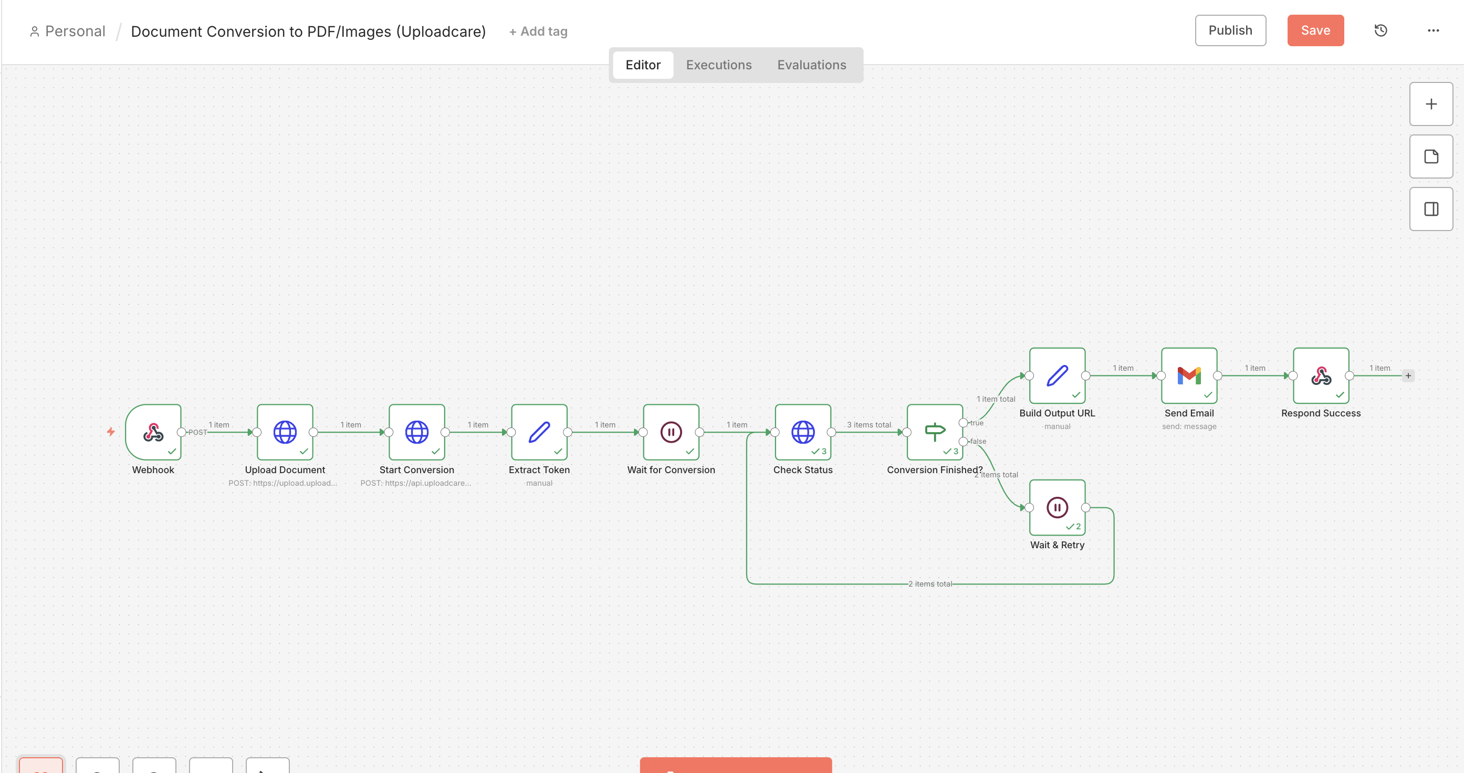Click the false output of Conversion Finished?
Screen dimensions: 1464x773
coord(963,442)
